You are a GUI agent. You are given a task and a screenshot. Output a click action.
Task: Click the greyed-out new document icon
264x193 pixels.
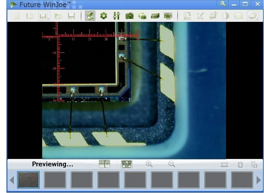click(x=17, y=16)
